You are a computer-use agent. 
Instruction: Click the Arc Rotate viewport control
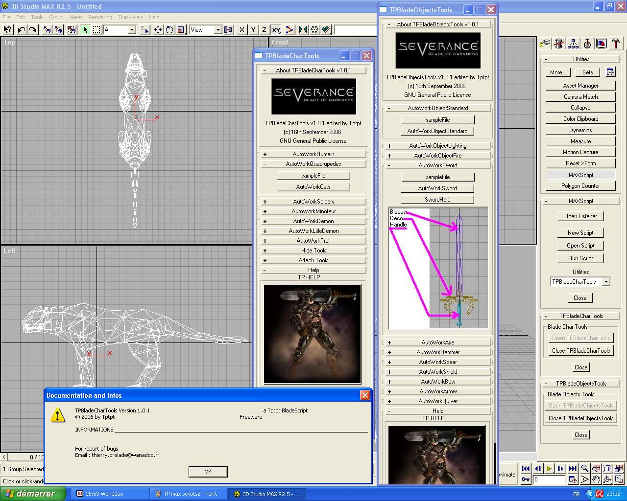click(608, 479)
